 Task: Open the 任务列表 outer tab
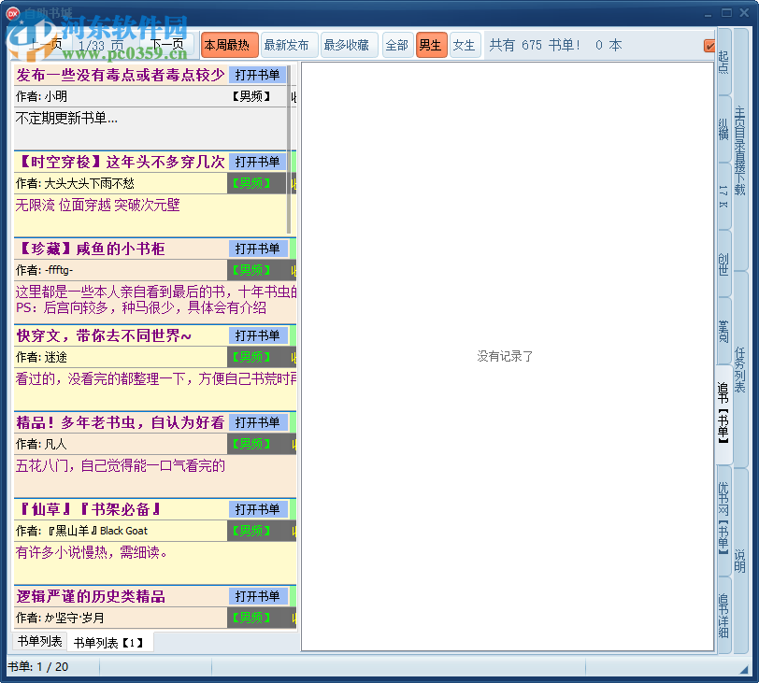pyautogui.click(x=739, y=370)
